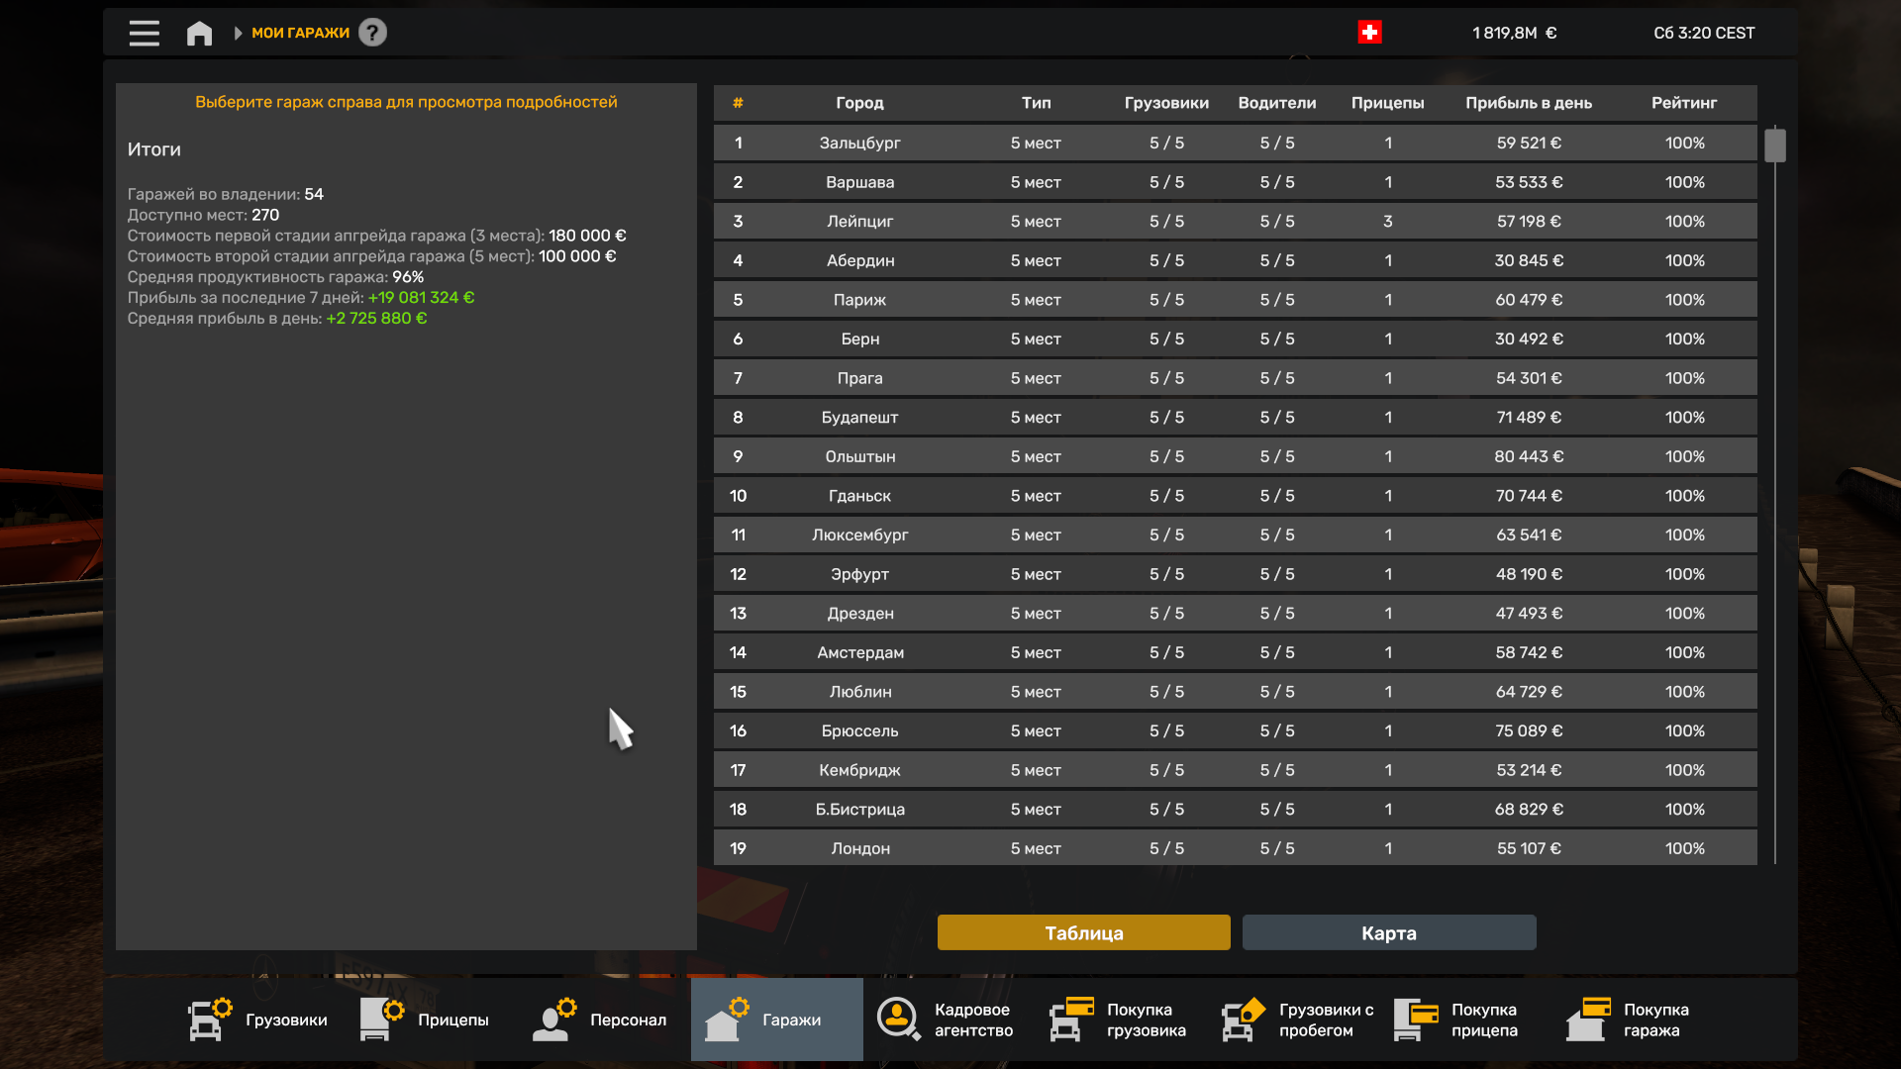Click the Сб 3:20 CEST clock
The height and width of the screenshot is (1069, 1901).
pyautogui.click(x=1704, y=33)
